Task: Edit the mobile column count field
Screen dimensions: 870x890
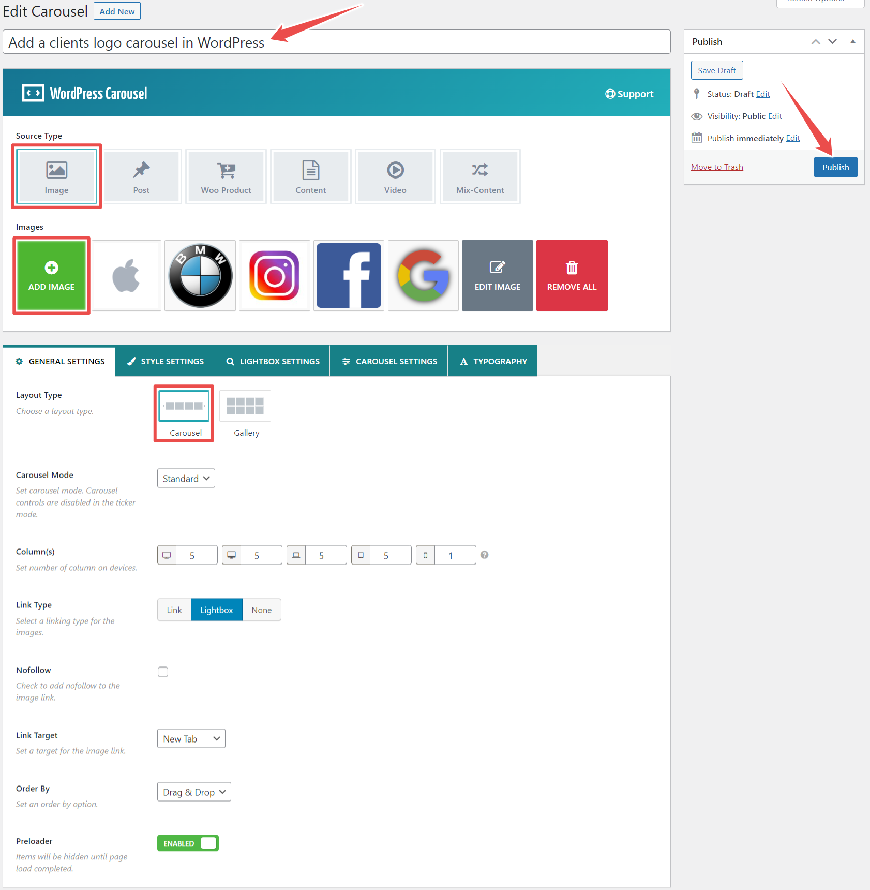Action: pos(455,555)
